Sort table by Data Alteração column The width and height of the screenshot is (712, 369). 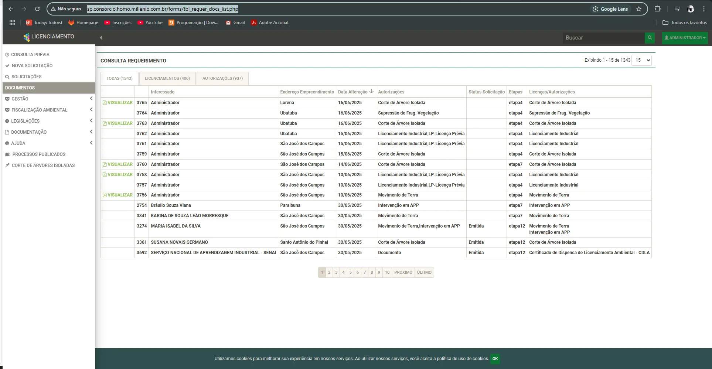(353, 92)
